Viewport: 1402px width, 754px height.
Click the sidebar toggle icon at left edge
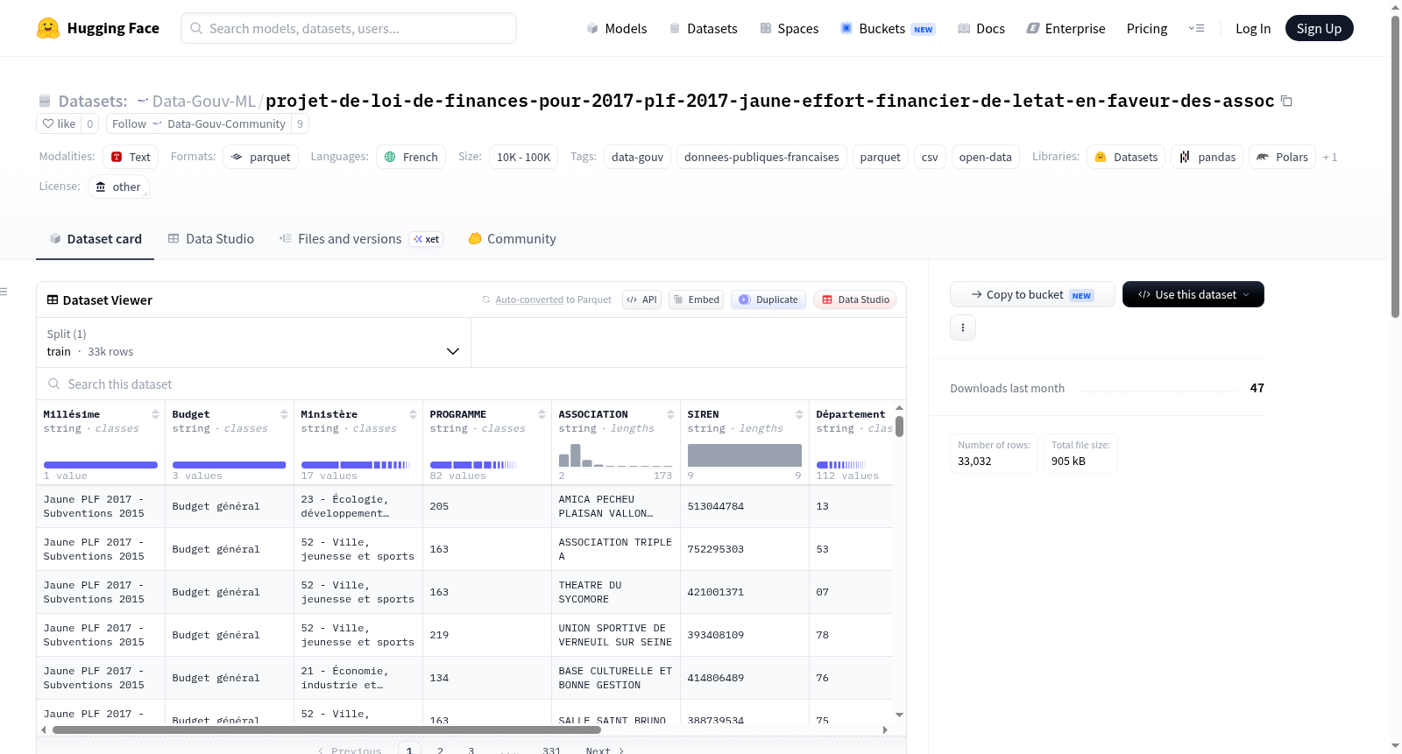(4, 292)
